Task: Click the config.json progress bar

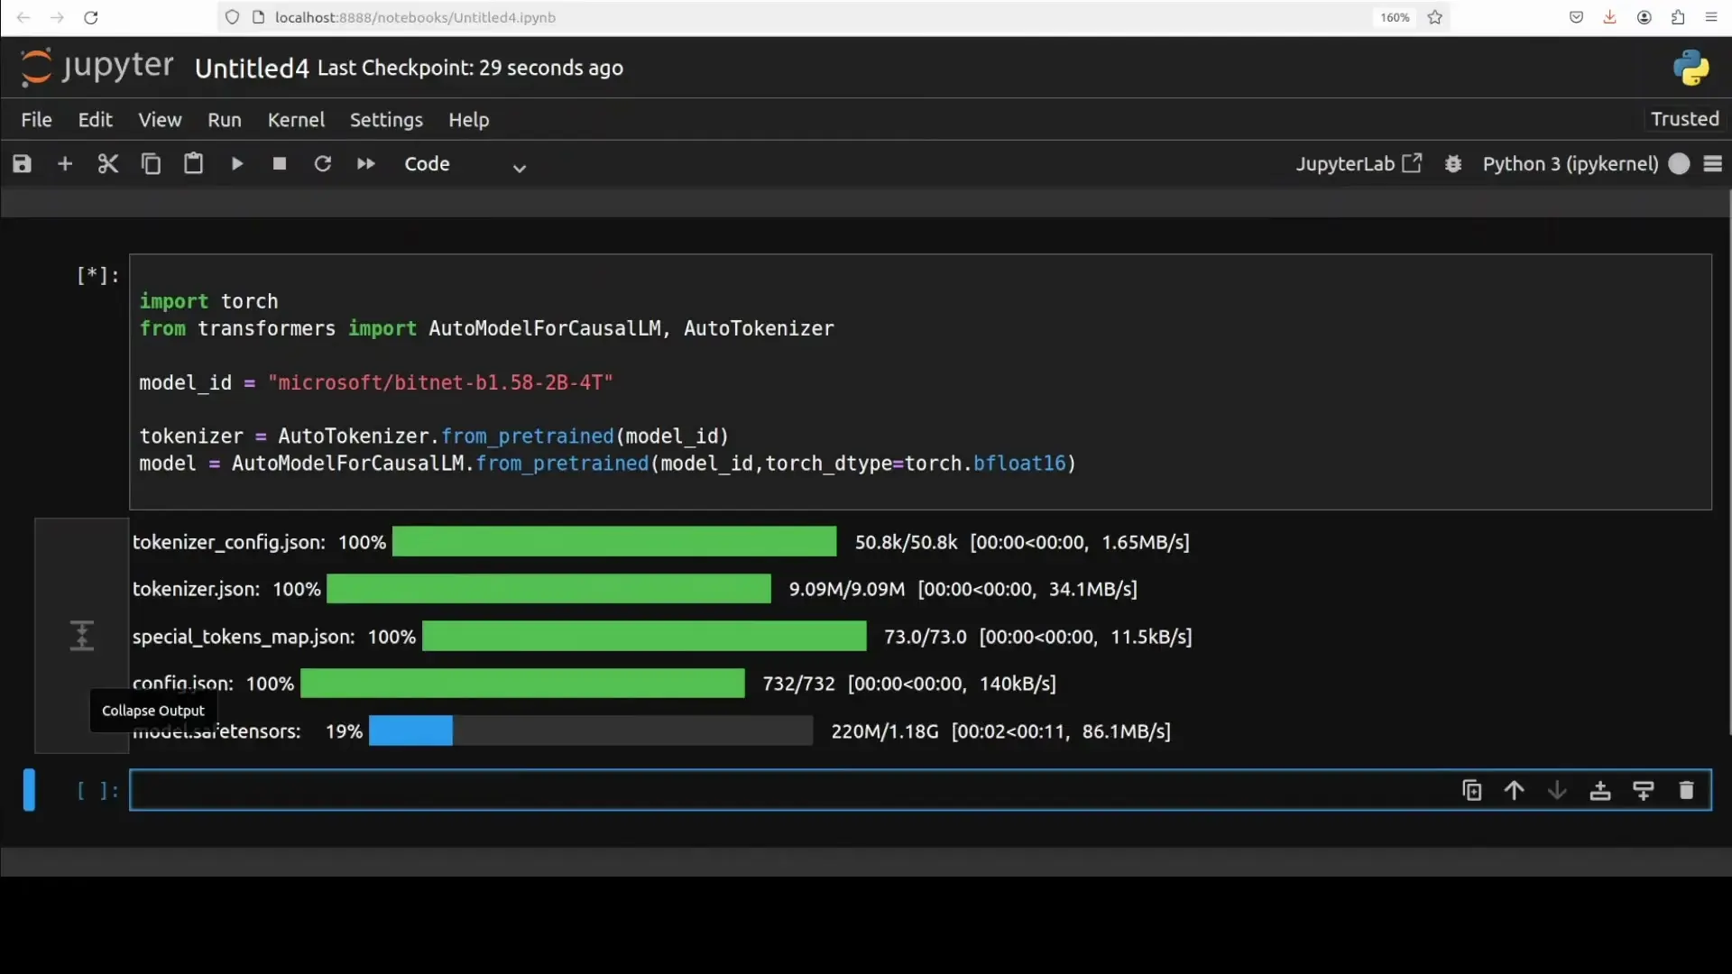Action: coord(522,684)
